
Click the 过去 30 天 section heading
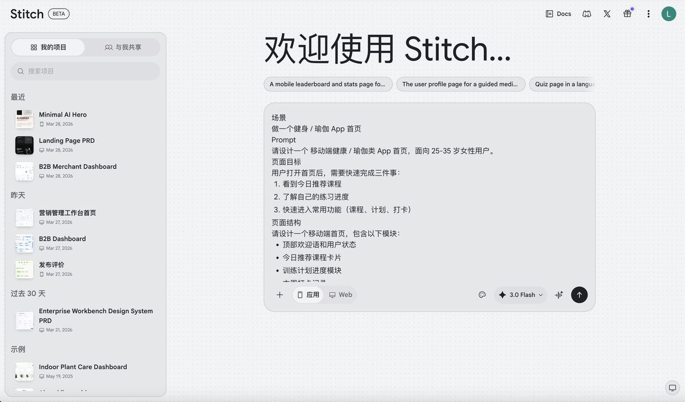tap(28, 293)
